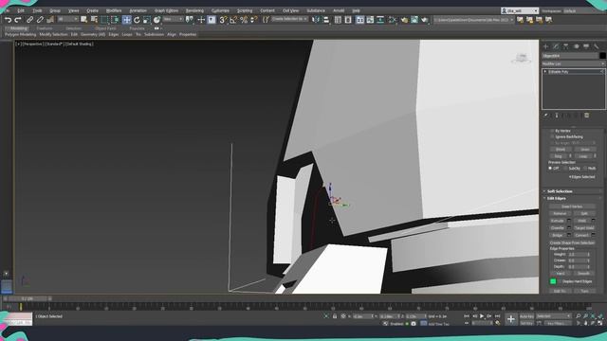607x341 pixels.
Task: Toggle the Percent Snap icon
Action: (244, 20)
